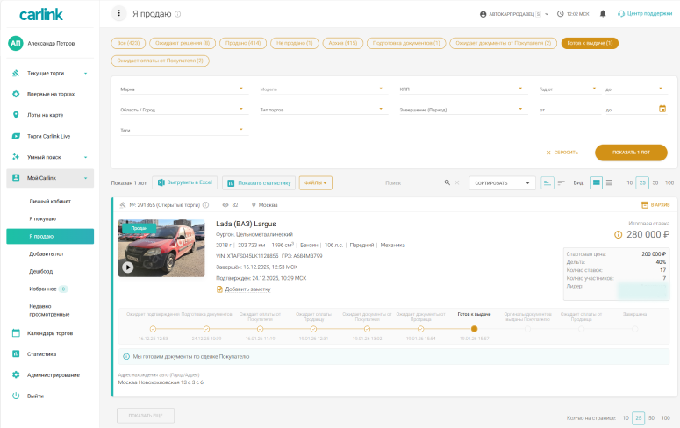The width and height of the screenshot is (680, 428).
Task: Set 50 items per page at top
Action: pos(655,182)
